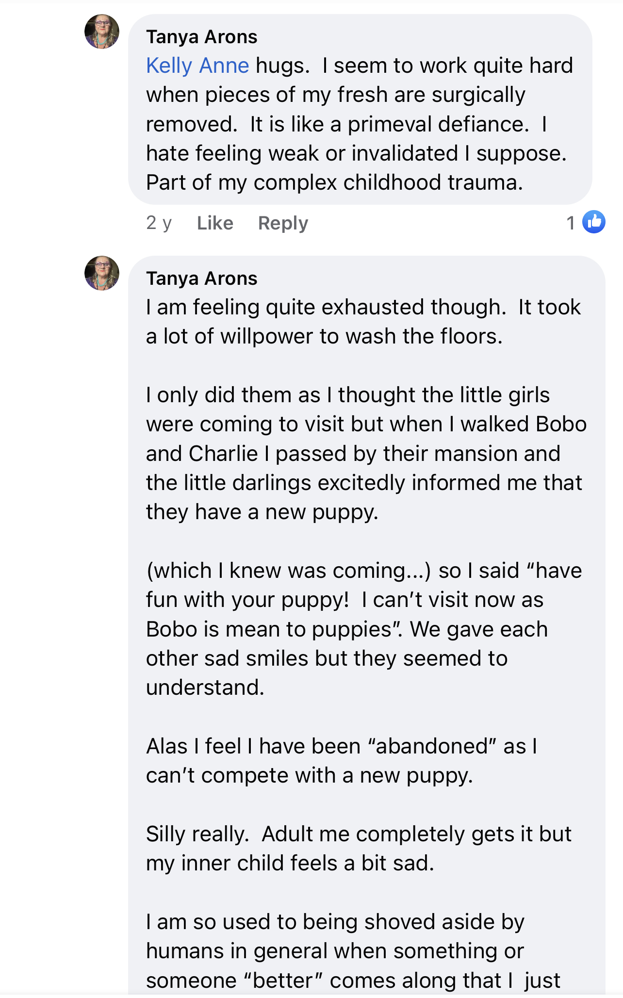The height and width of the screenshot is (998, 623).
Task: Like the first Tanya Arons comment
Action: coord(215,223)
